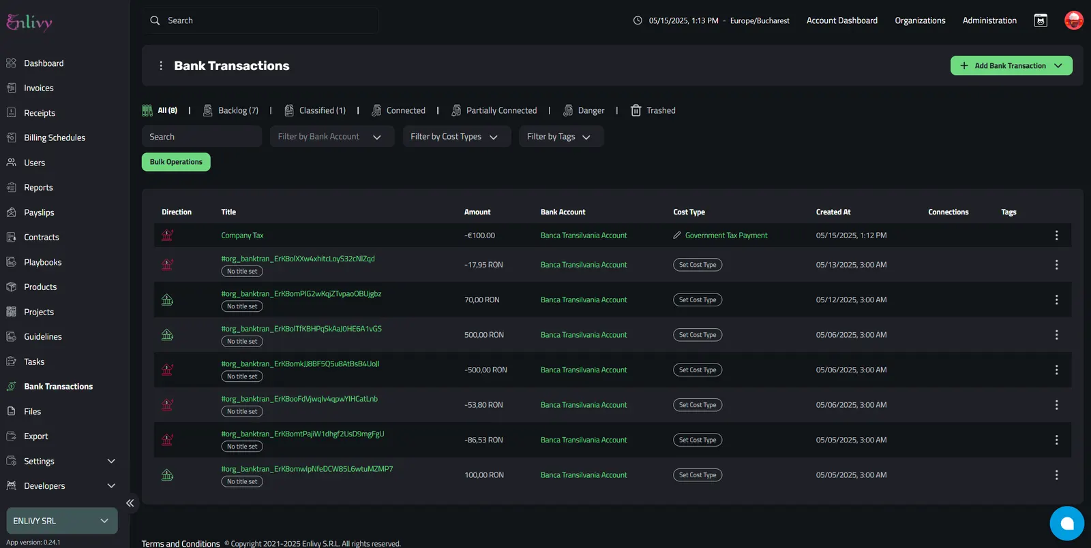Open the user avatar menu
Viewport: 1091px width, 548px height.
click(x=1073, y=20)
